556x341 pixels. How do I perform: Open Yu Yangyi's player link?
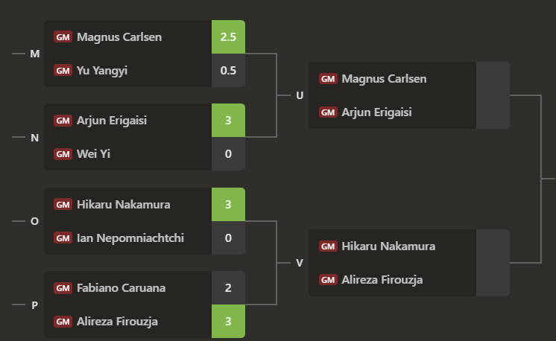102,71
